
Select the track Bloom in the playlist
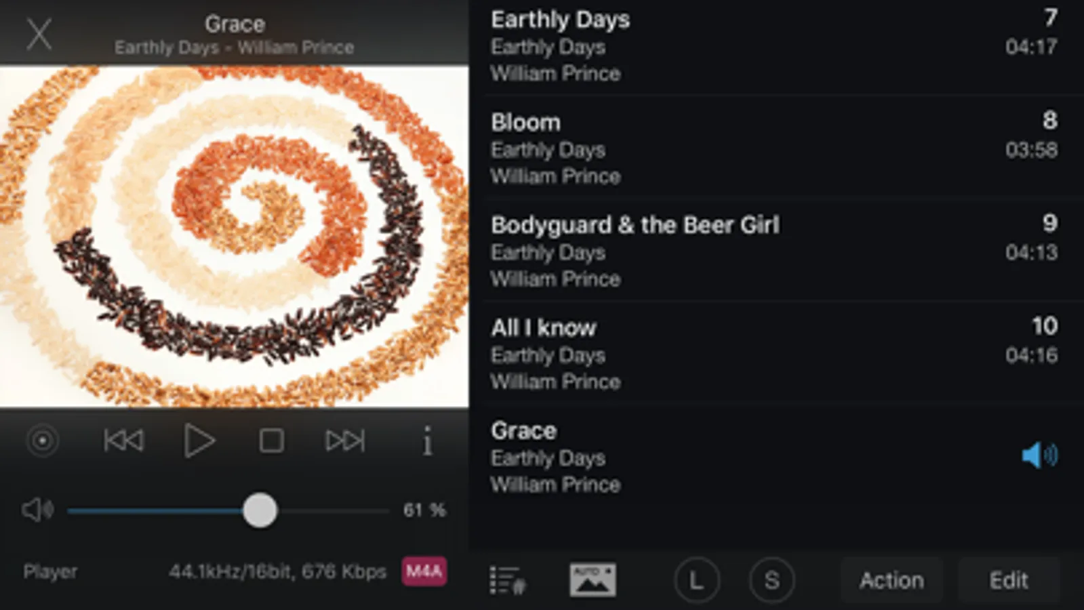pos(776,148)
